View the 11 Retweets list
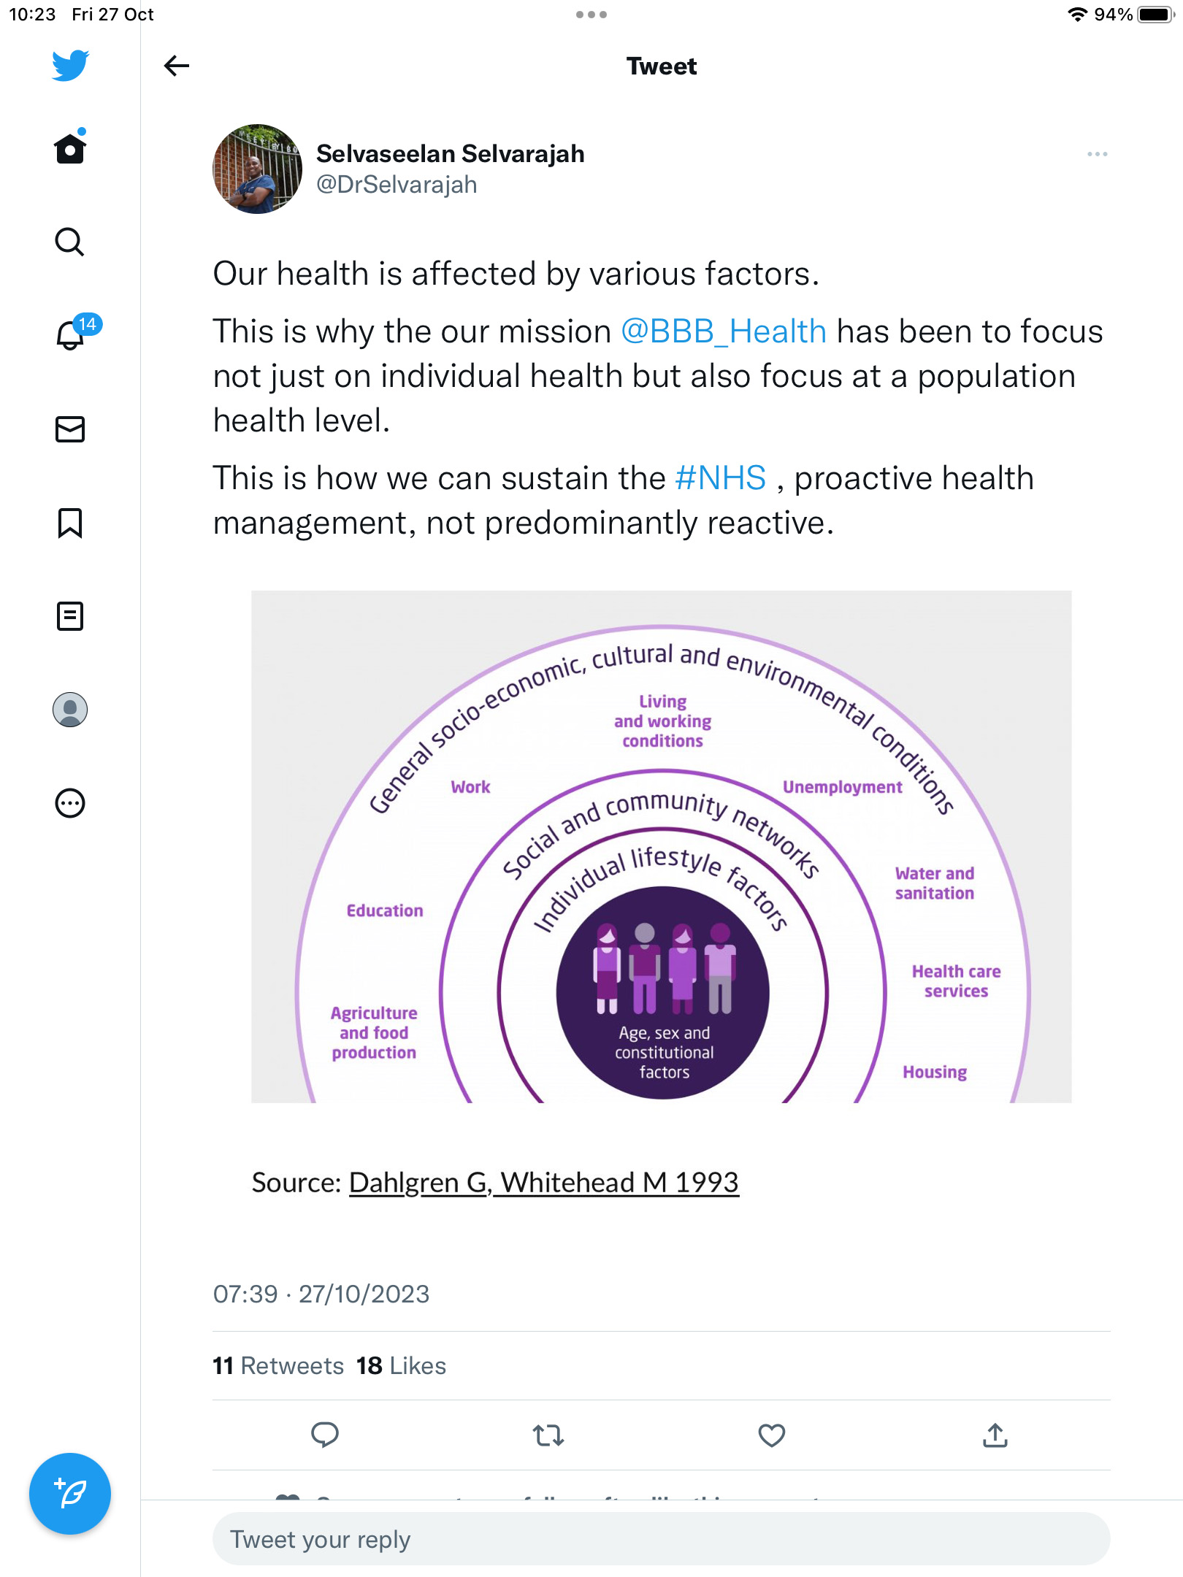The height and width of the screenshot is (1577, 1183). (278, 1365)
